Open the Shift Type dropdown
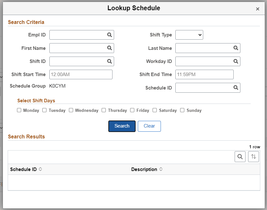 point(189,35)
